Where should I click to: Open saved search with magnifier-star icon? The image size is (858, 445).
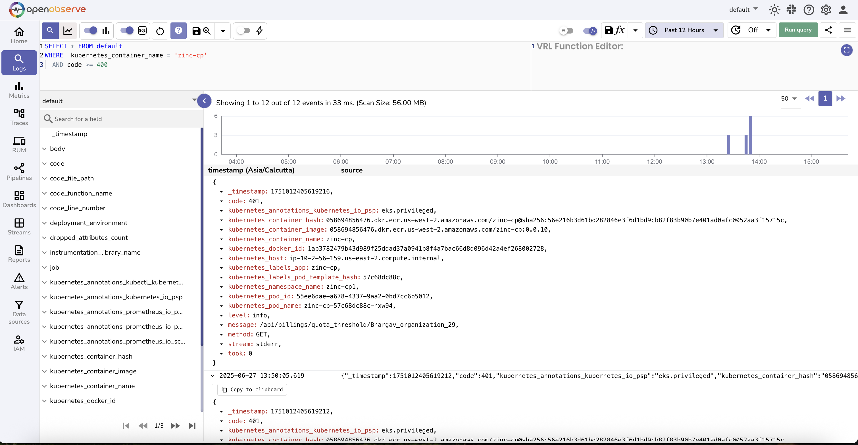(x=207, y=30)
